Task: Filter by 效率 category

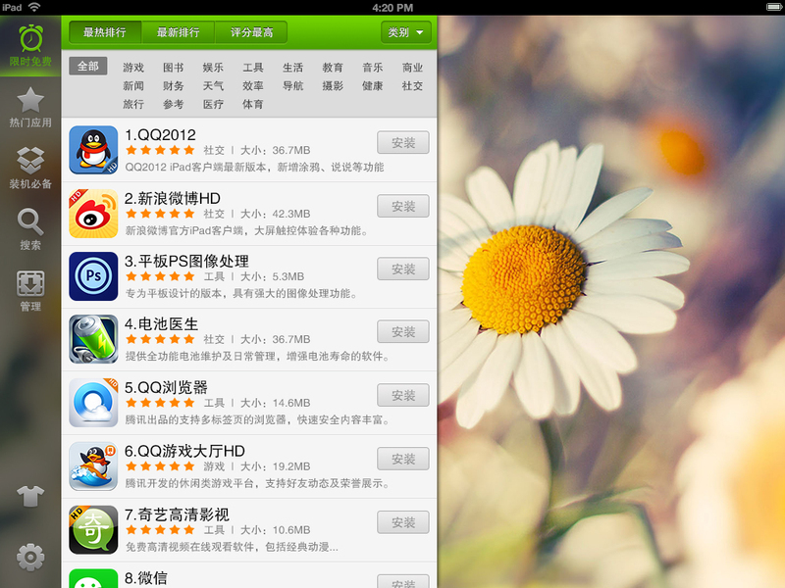Action: pyautogui.click(x=253, y=86)
